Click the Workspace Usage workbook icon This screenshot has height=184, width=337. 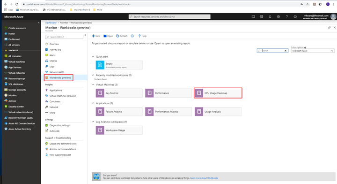tap(100, 130)
